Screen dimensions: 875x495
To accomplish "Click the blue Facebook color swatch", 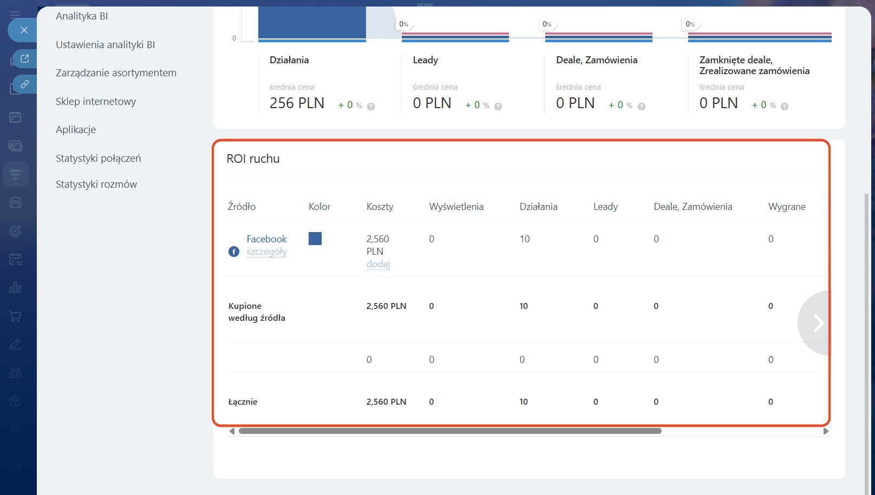I will (x=315, y=239).
